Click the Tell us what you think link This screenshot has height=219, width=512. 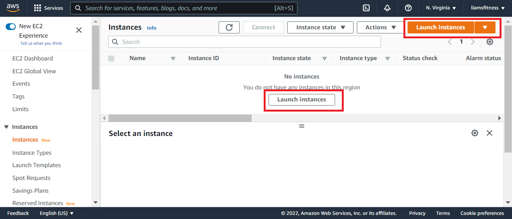tap(41, 43)
